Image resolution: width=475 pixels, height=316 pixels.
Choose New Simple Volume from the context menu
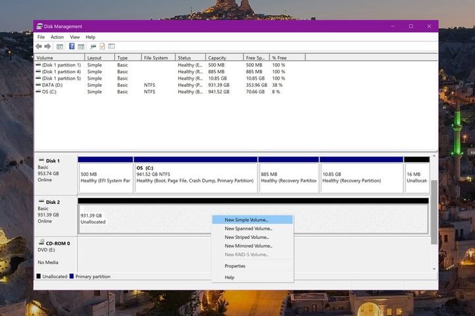246,220
